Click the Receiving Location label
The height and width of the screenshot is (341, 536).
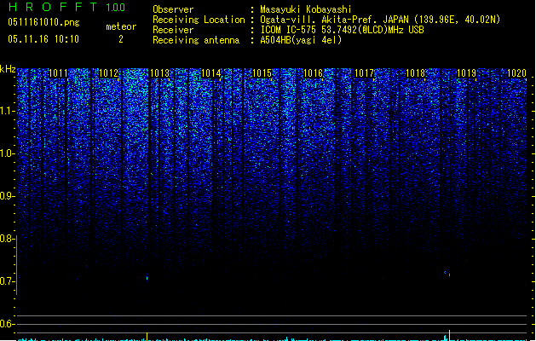tap(199, 20)
